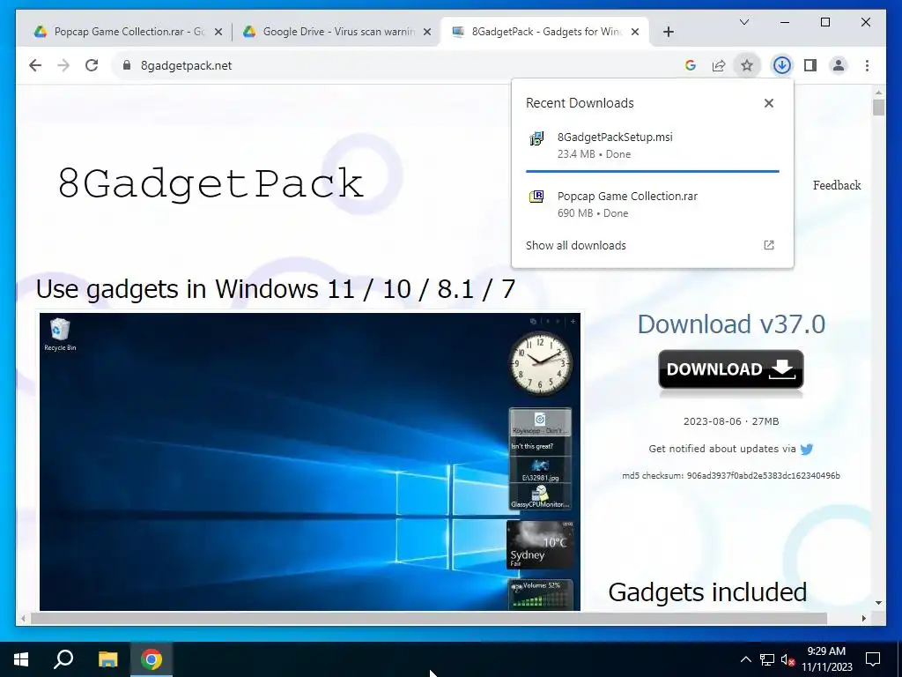Image resolution: width=902 pixels, height=677 pixels.
Task: Open the Chrome profile avatar
Action: (x=839, y=65)
